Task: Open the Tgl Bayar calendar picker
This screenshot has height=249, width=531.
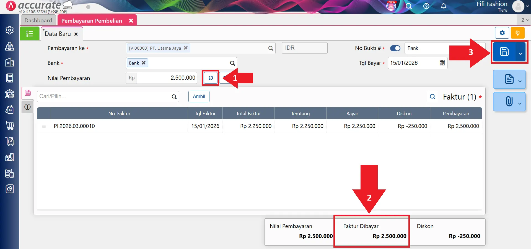Action: [442, 63]
